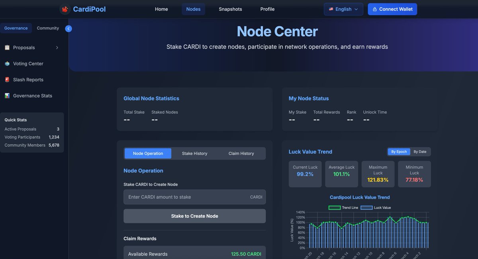
Task: Click the CardiPool brand name link
Action: (x=89, y=9)
